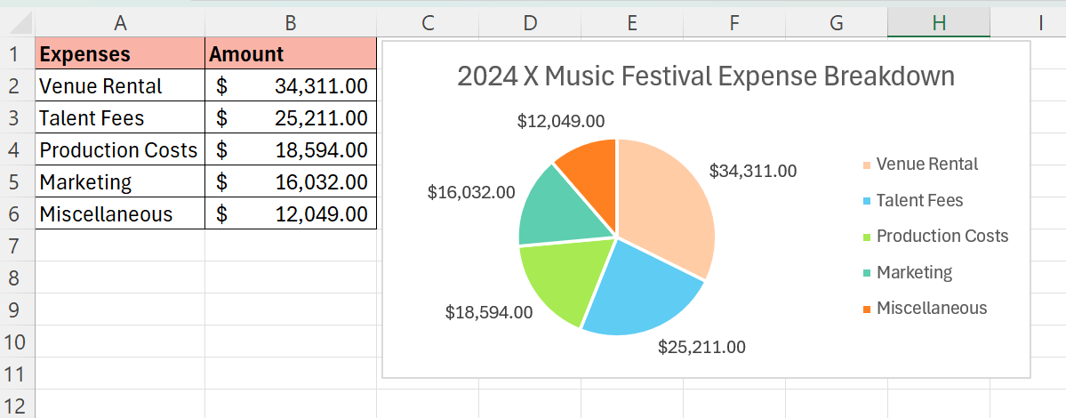Click the Expenses header cell
1066x418 pixels.
(x=120, y=54)
